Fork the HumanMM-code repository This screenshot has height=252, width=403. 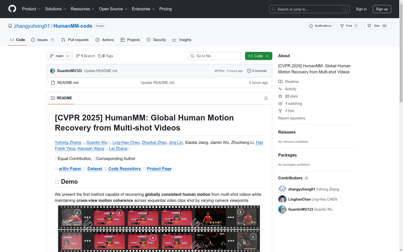pos(349,26)
